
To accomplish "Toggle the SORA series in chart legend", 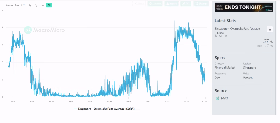I will (104, 109).
